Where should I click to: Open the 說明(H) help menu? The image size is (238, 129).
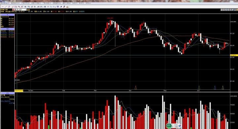coord(89,3)
